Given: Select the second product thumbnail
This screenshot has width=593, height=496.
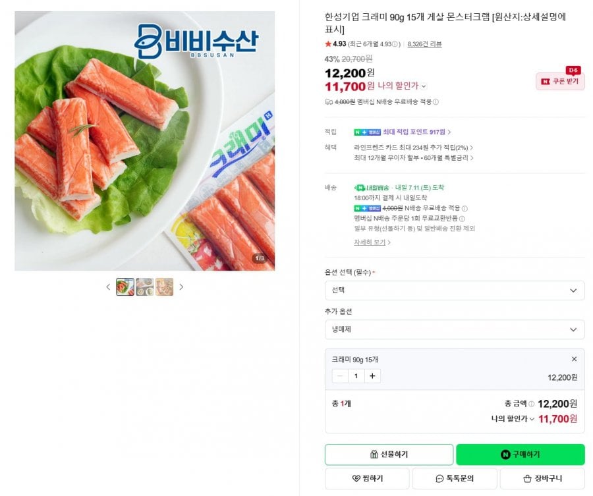Looking at the screenshot, I should (145, 287).
